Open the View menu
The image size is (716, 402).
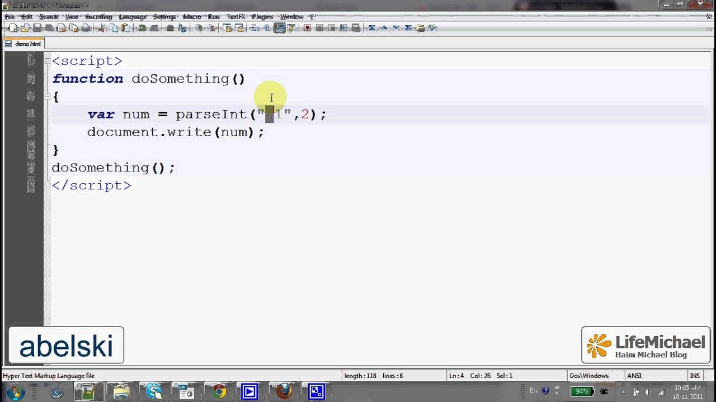tap(72, 17)
